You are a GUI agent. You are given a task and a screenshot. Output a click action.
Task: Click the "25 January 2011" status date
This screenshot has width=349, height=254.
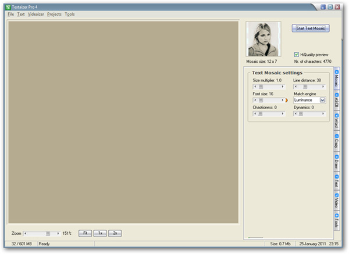click(x=312, y=244)
